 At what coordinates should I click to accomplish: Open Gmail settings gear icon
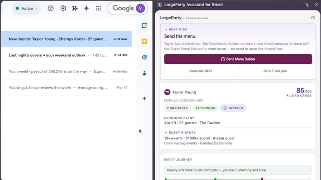63,8
